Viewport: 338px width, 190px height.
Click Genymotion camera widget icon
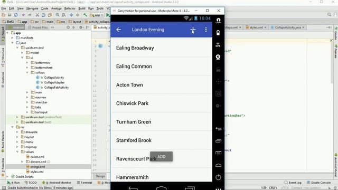[218, 57]
